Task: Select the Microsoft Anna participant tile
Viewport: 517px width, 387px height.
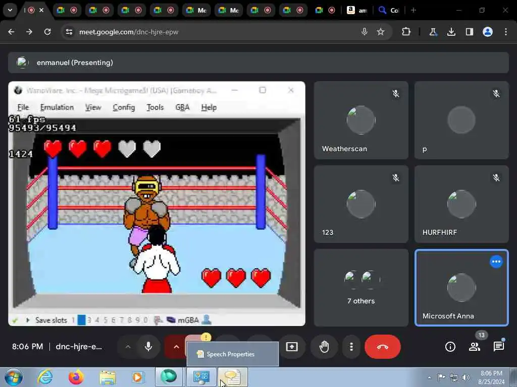Action: tap(461, 288)
